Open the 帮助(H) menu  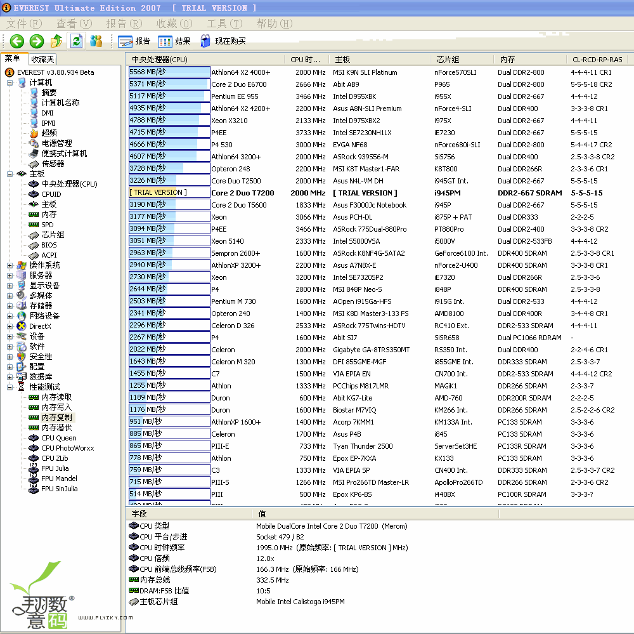pyautogui.click(x=275, y=24)
